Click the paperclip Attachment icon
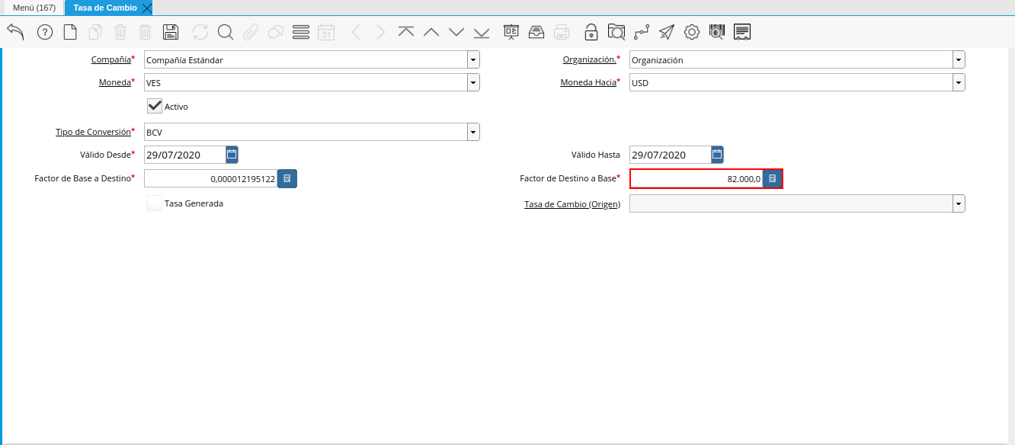Image resolution: width=1015 pixels, height=445 pixels. pos(251,32)
